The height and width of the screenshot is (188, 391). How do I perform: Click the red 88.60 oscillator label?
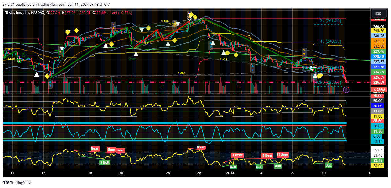[x=378, y=121]
